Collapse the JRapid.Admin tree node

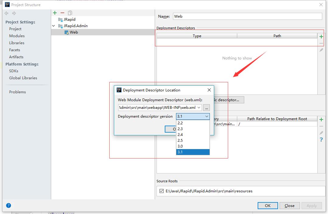pyautogui.click(x=54, y=26)
